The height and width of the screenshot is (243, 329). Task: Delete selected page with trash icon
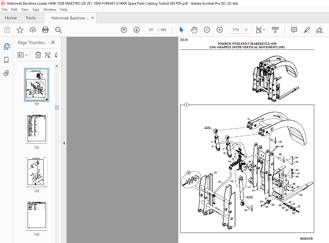coord(38,55)
